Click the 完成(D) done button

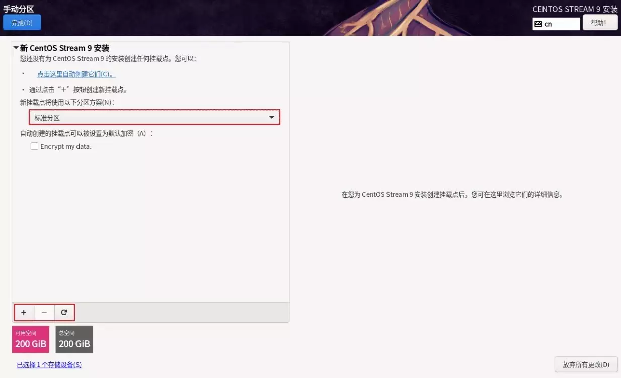22,23
